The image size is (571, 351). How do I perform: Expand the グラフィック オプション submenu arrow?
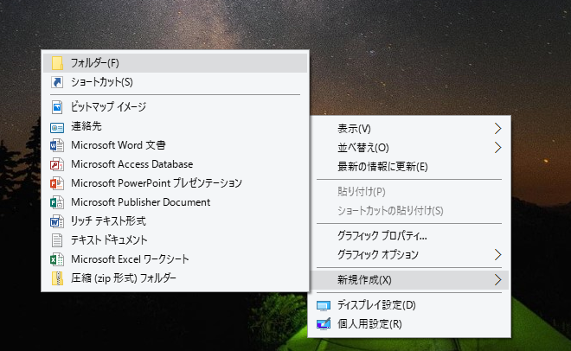tap(497, 255)
